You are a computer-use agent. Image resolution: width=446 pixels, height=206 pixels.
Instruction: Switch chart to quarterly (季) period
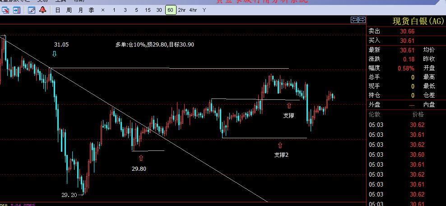coord(91,10)
